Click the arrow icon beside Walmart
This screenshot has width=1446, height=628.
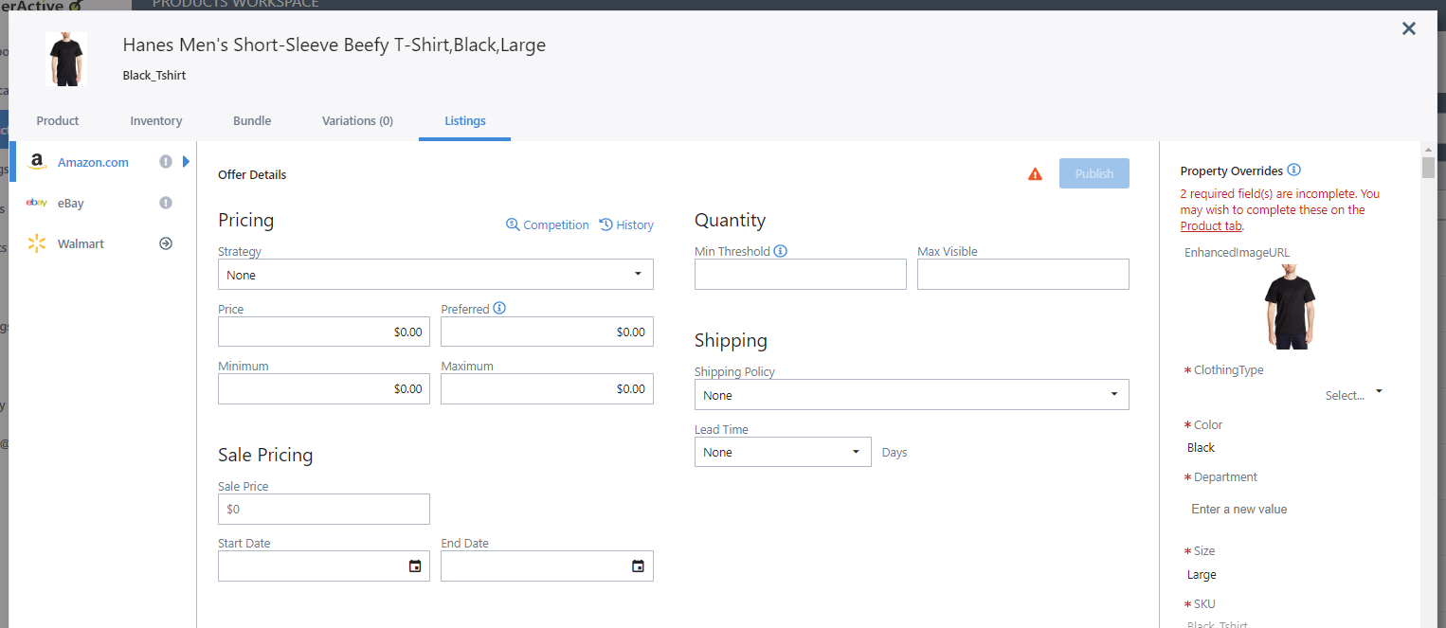(166, 243)
